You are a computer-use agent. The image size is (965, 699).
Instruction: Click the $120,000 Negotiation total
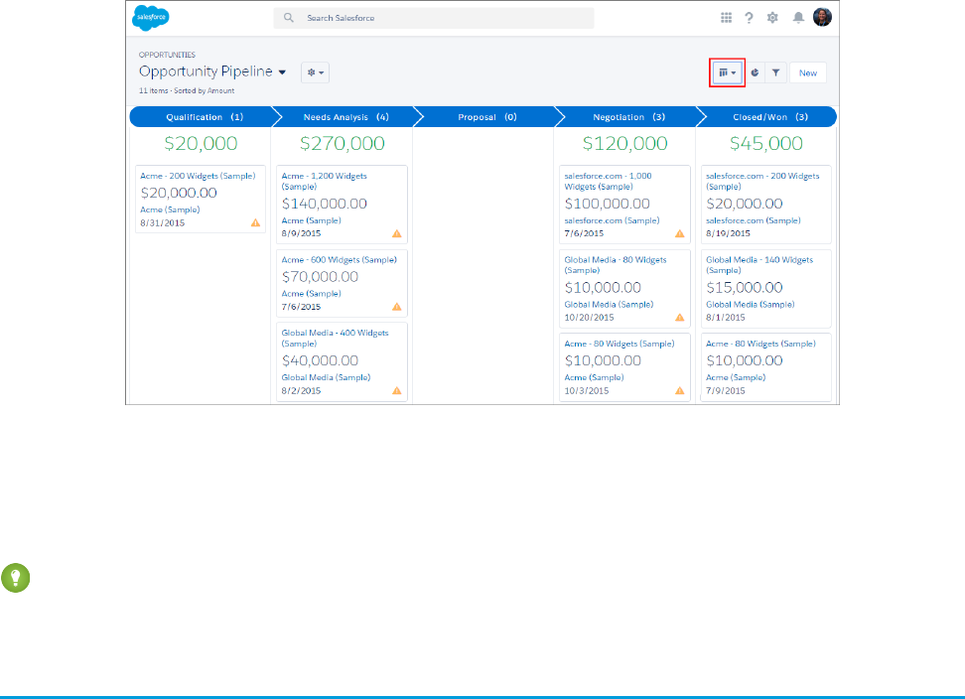(x=624, y=143)
